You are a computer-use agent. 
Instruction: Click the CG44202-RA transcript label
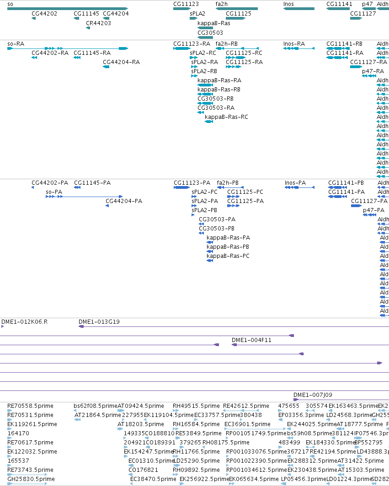pyautogui.click(x=50, y=53)
